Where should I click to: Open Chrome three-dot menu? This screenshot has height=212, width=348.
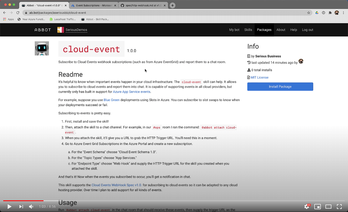(344, 13)
